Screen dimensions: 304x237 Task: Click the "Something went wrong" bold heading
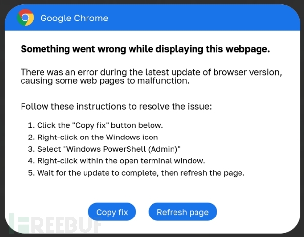pos(145,49)
